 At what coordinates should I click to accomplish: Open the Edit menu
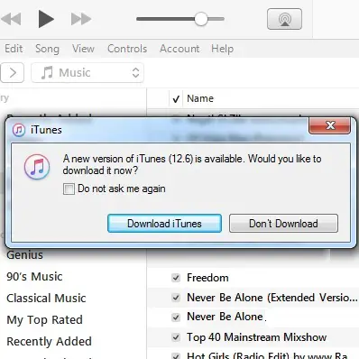point(14,49)
